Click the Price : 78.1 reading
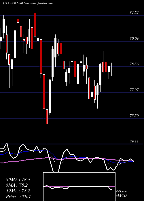 click(18, 197)
